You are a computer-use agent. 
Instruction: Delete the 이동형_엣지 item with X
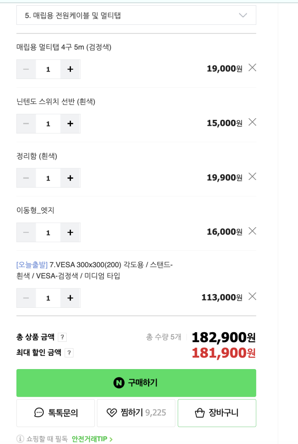click(x=252, y=231)
